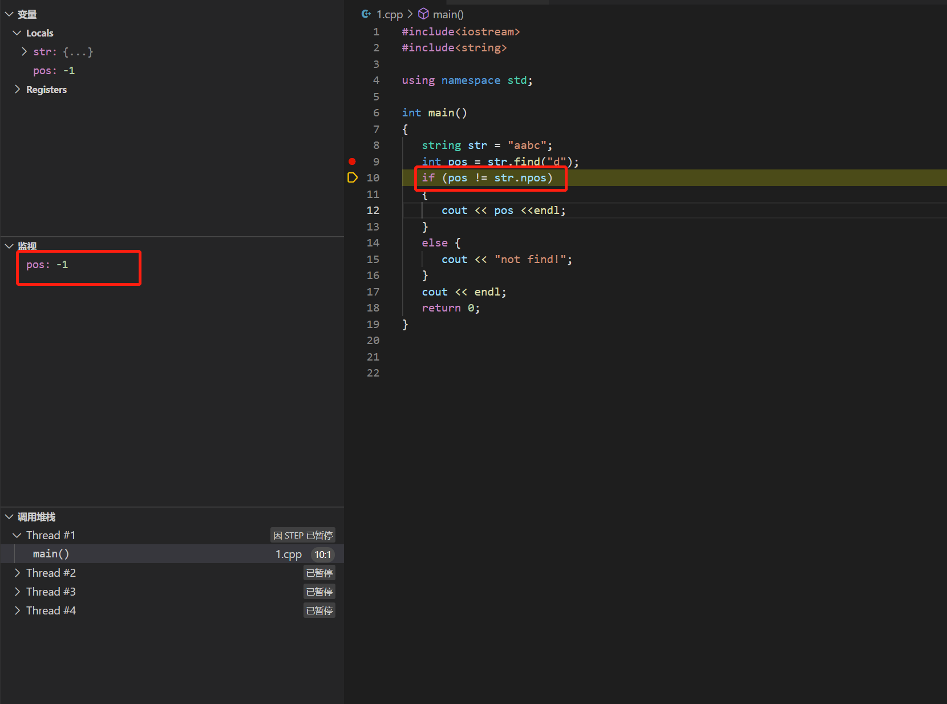Collapse the Locals section
This screenshot has width=947, height=704.
pos(16,33)
